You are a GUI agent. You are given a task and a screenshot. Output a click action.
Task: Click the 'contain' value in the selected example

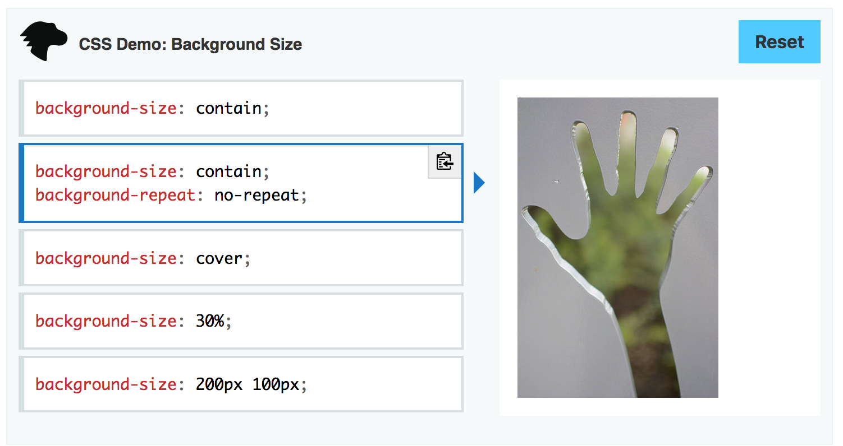(228, 171)
